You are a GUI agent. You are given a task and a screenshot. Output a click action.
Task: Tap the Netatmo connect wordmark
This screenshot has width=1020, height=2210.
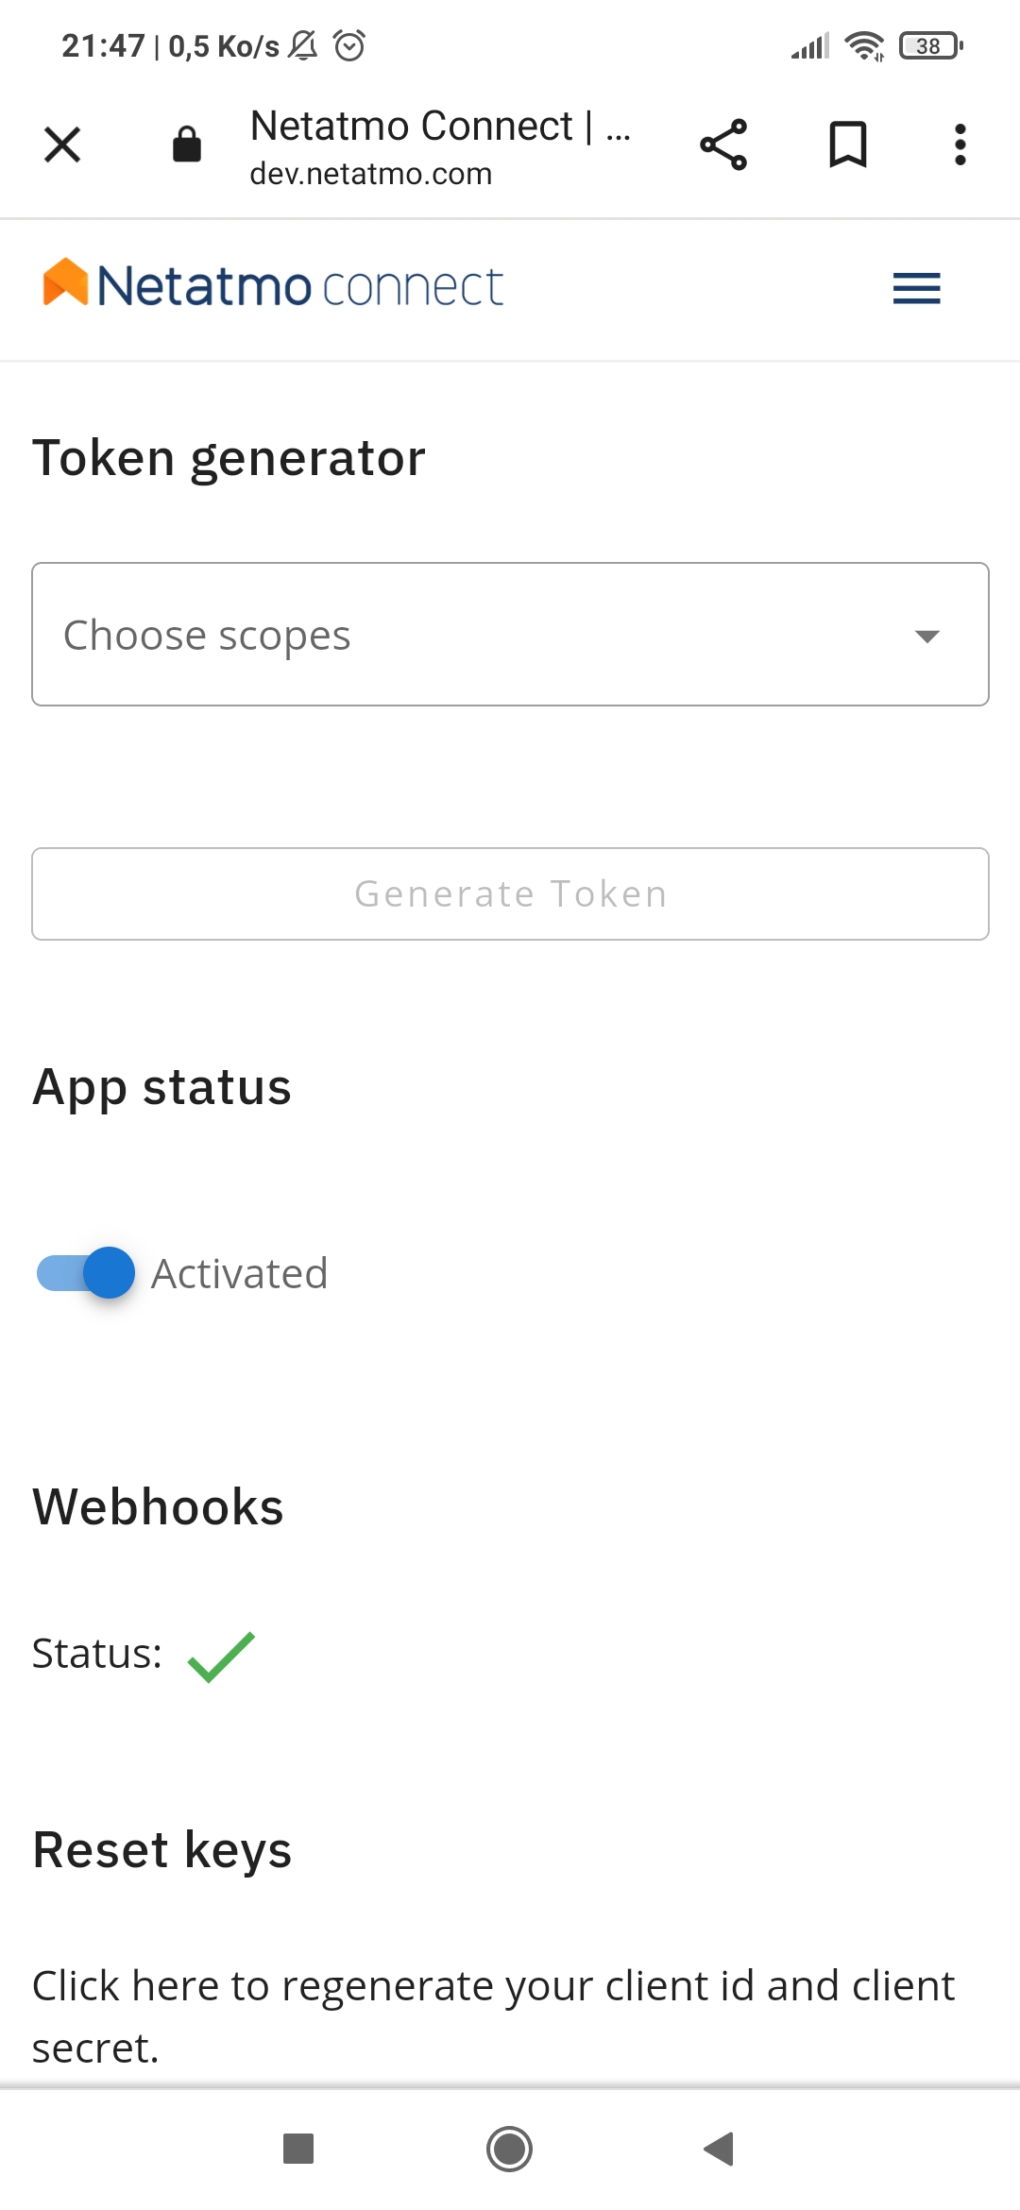click(x=300, y=287)
